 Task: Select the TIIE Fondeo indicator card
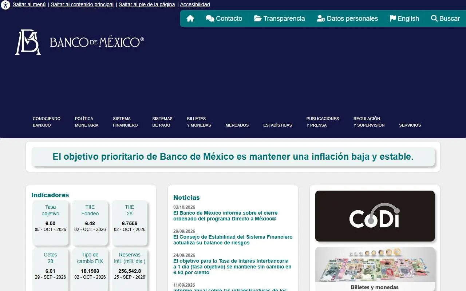pos(90,223)
